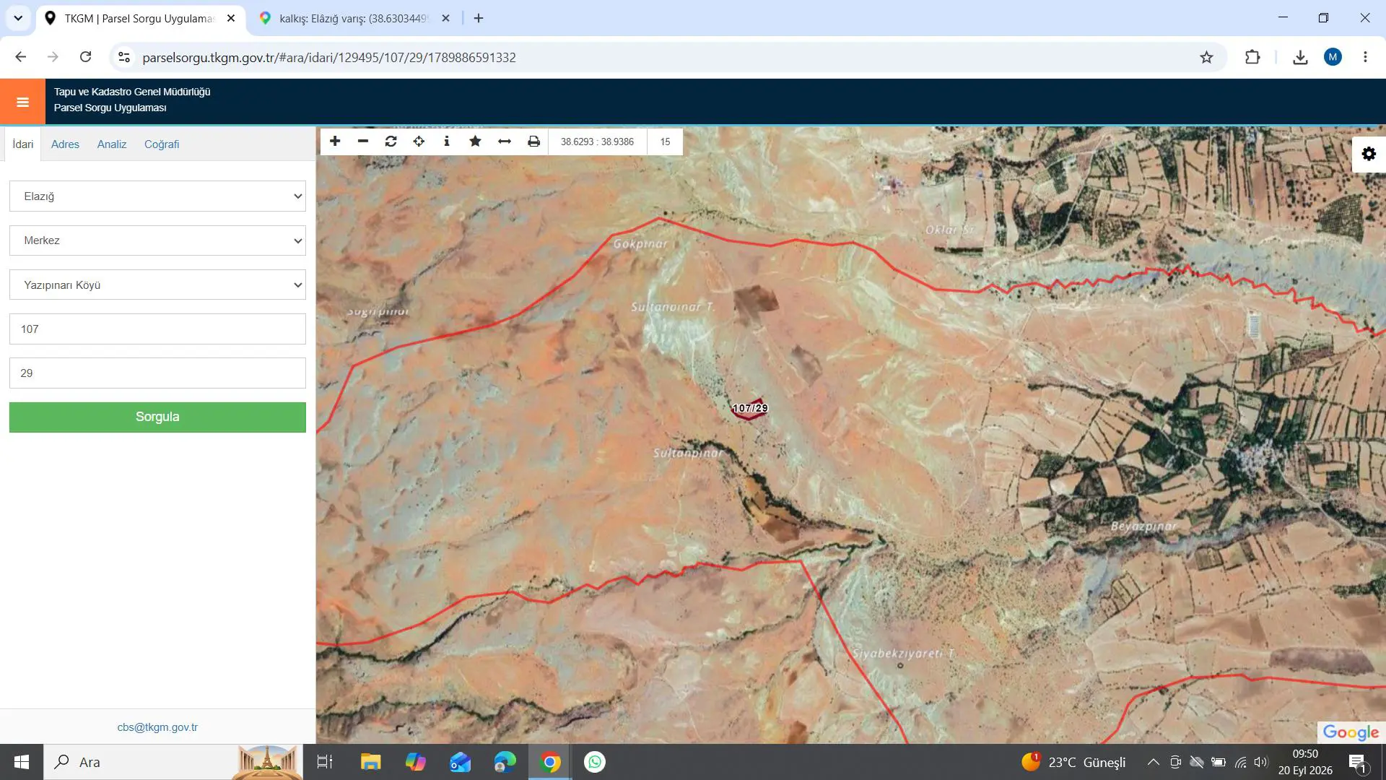Image resolution: width=1386 pixels, height=780 pixels.
Task: View site information icon in address bar
Action: coord(124,57)
